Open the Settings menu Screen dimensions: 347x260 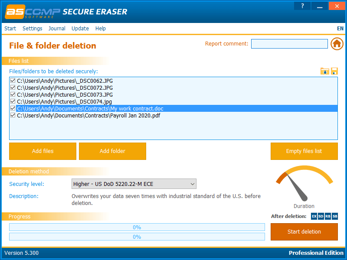tap(33, 28)
